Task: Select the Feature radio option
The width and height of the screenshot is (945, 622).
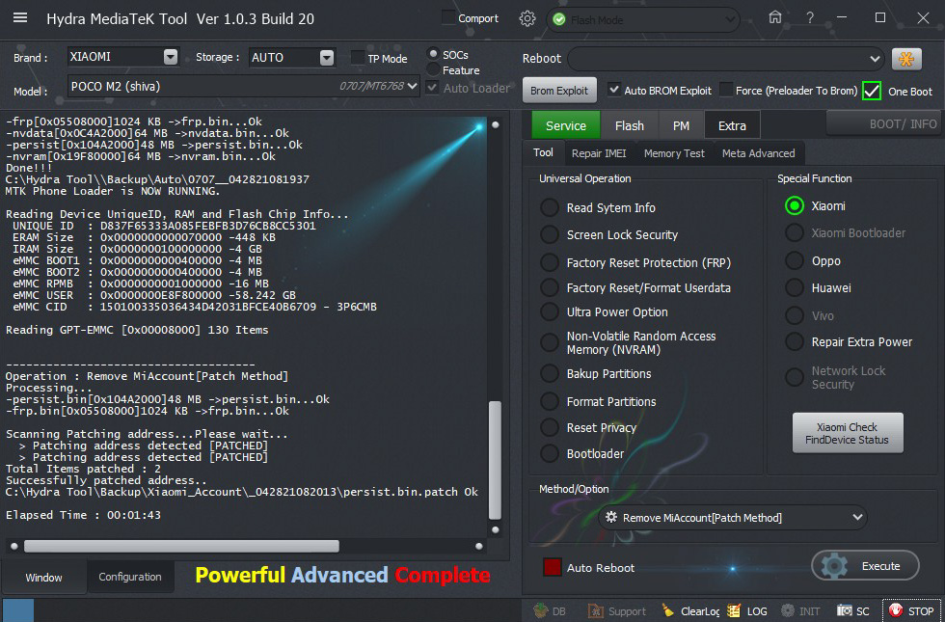Action: click(433, 69)
